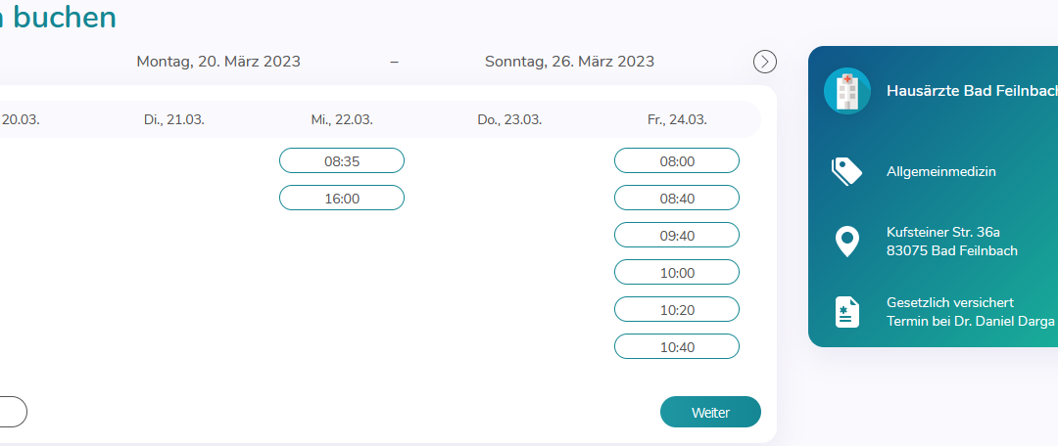Click the Fr., 24.03. column header
The width and height of the screenshot is (1058, 446).
[x=677, y=120]
